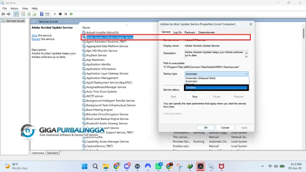Open the red McAfee taskbar icon

pos(221,166)
